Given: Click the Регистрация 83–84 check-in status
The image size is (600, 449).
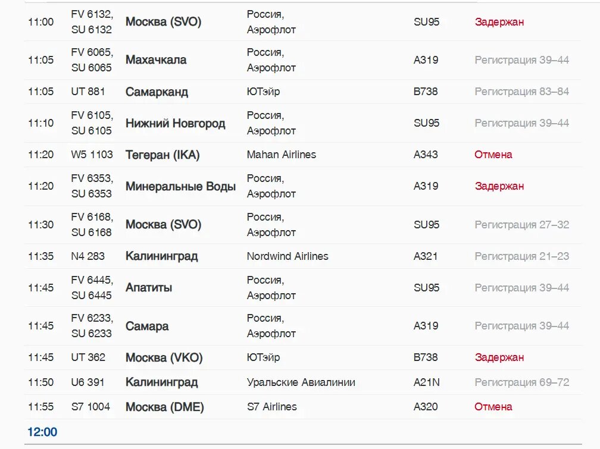Looking at the screenshot, I should click(x=521, y=92).
